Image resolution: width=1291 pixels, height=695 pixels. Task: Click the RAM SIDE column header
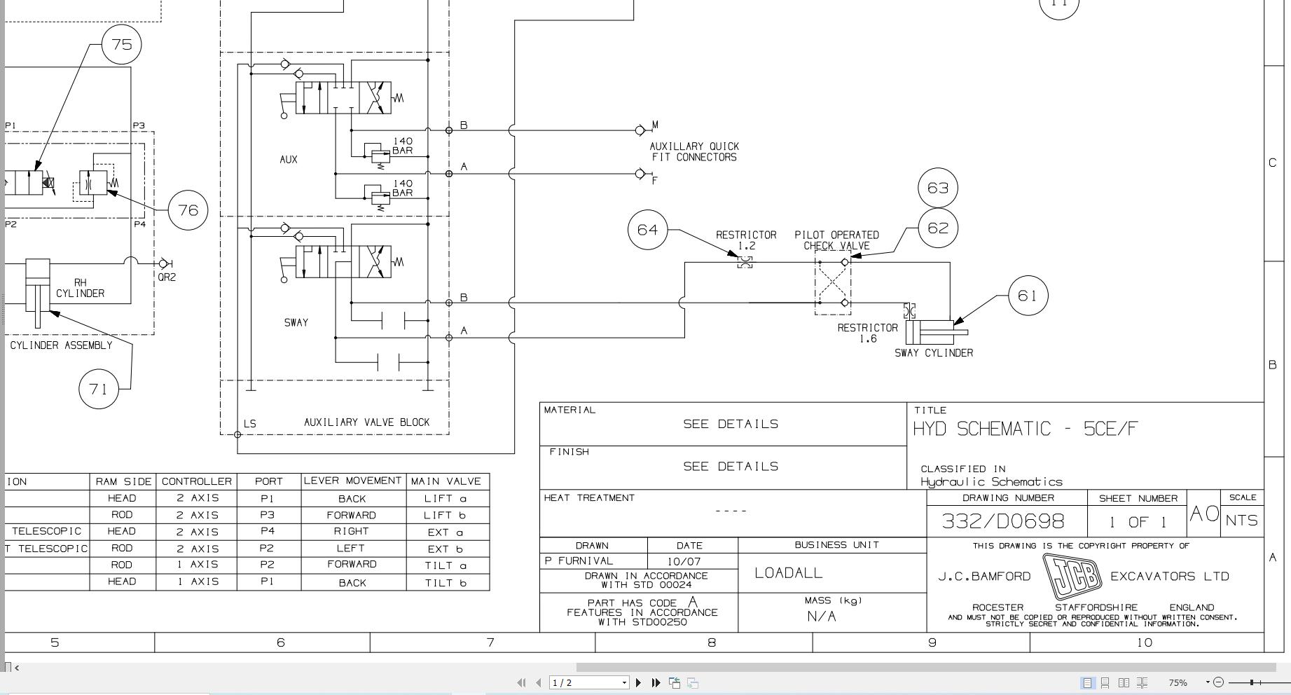[x=123, y=481]
